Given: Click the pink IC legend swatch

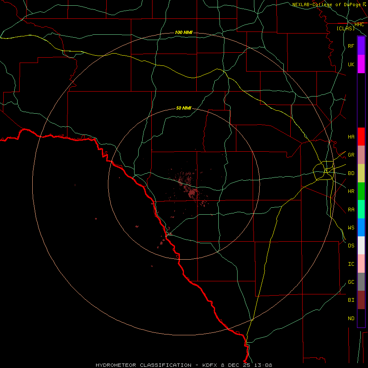Looking at the screenshot, I should click(361, 264).
